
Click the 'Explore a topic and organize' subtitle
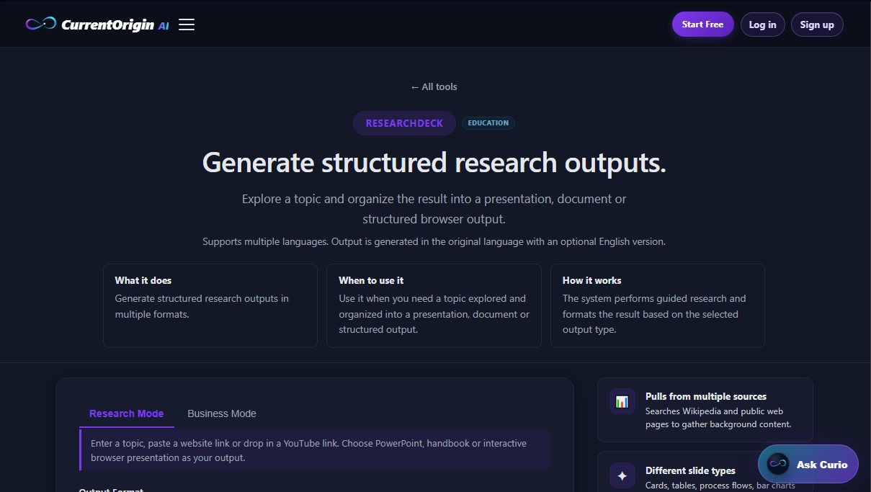coord(434,209)
